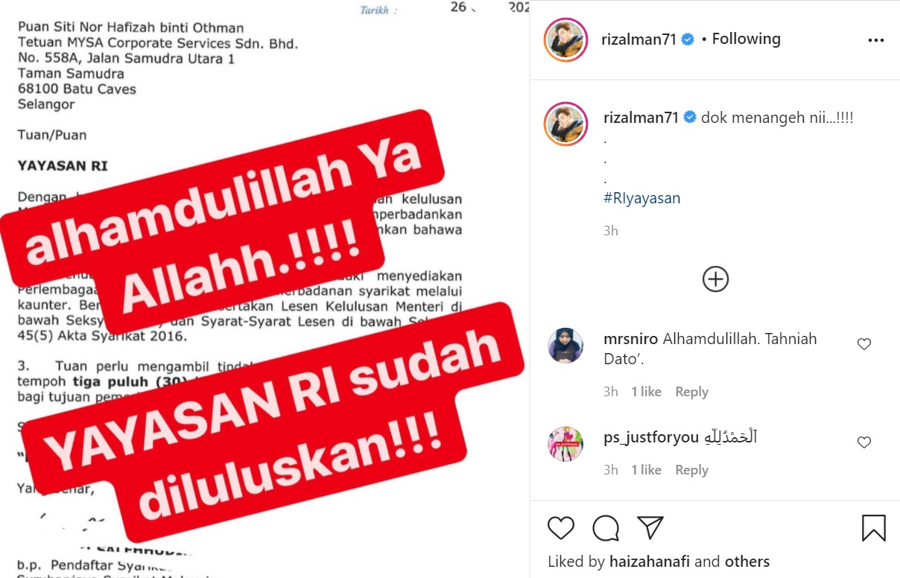Share post via paper plane icon
Screen dimensions: 900x578
(650, 528)
